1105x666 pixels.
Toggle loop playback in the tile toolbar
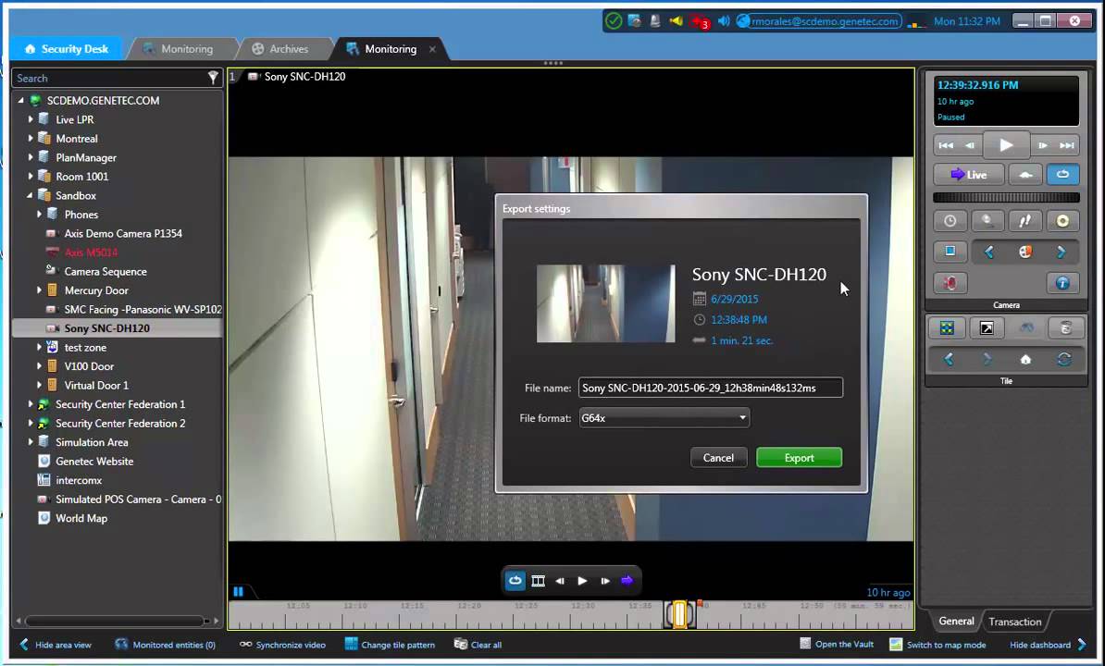[515, 581]
